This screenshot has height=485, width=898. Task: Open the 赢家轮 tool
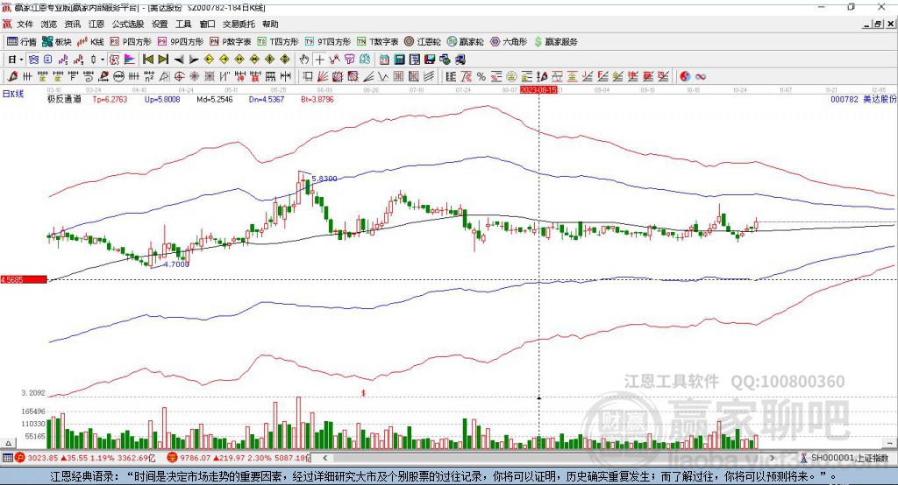(465, 42)
